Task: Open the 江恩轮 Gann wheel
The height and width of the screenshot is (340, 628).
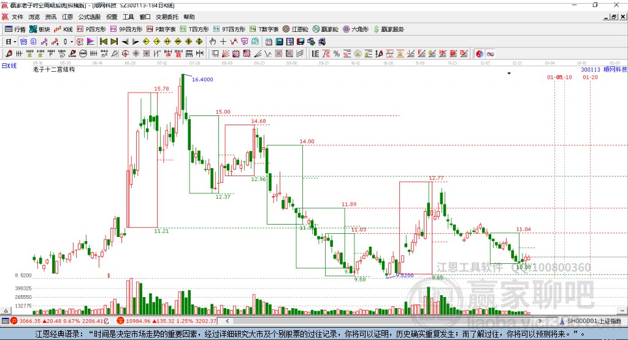Action: [x=296, y=29]
